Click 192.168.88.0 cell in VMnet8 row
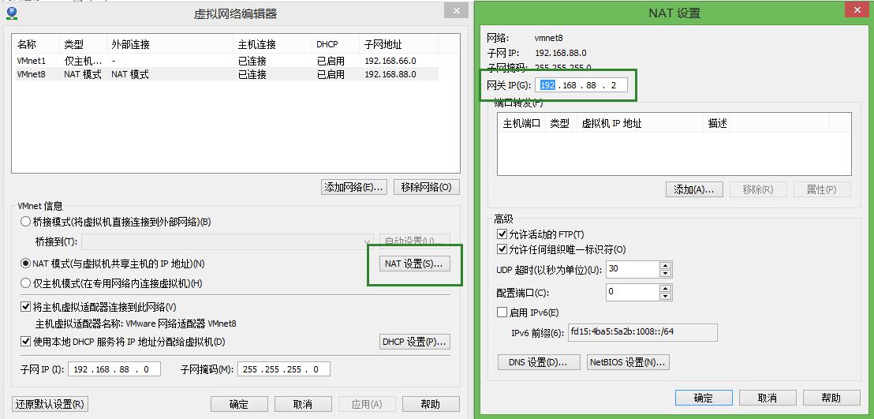874x419 pixels. coord(390,74)
